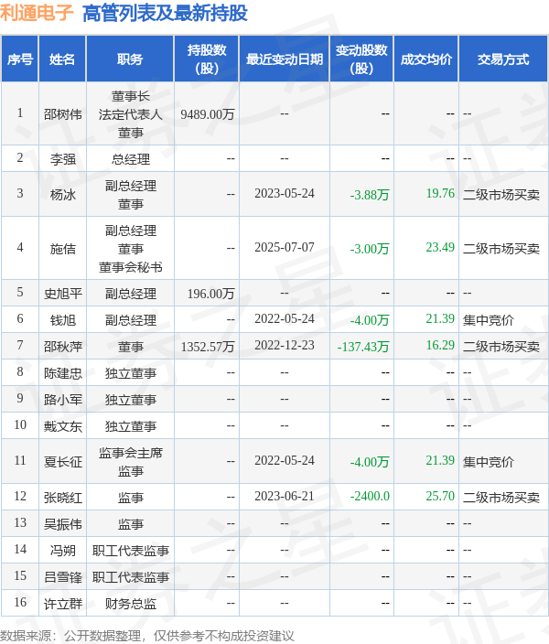This screenshot has height=644, width=549.
Task: Select the 持股数(股) column header
Action: coord(207,59)
